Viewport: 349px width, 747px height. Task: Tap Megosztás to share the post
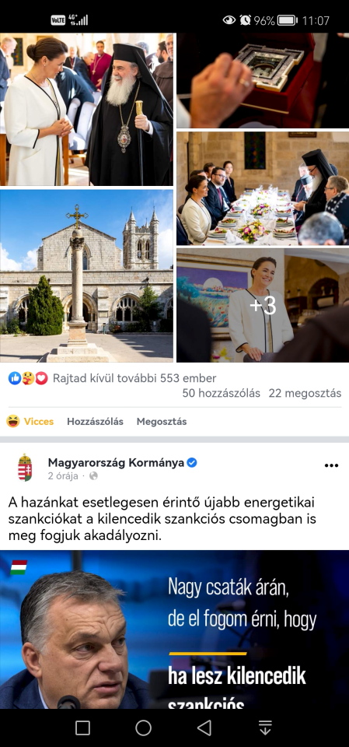(162, 421)
